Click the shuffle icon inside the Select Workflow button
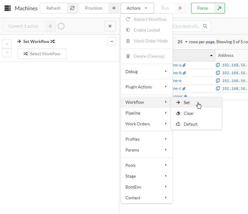Viewport: 248px width, 214px height. click(x=25, y=54)
